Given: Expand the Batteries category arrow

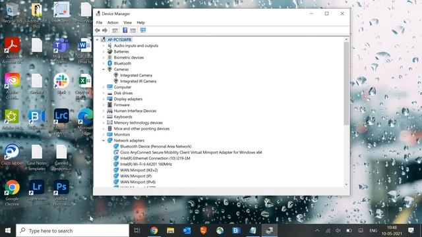Looking at the screenshot, I should pos(104,51).
